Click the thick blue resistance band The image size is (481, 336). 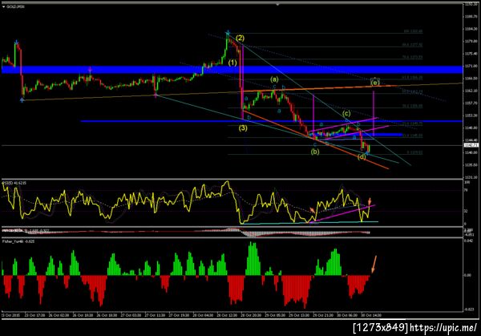pyautogui.click(x=232, y=70)
